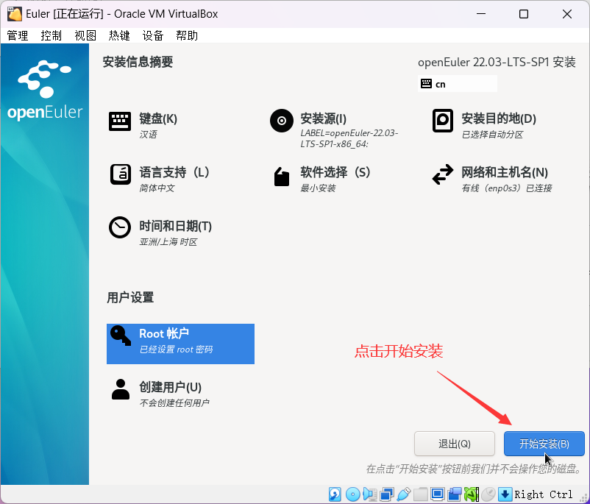This screenshot has height=504, width=590.
Task: Click the green CPU execution status icon
Action: [x=472, y=494]
